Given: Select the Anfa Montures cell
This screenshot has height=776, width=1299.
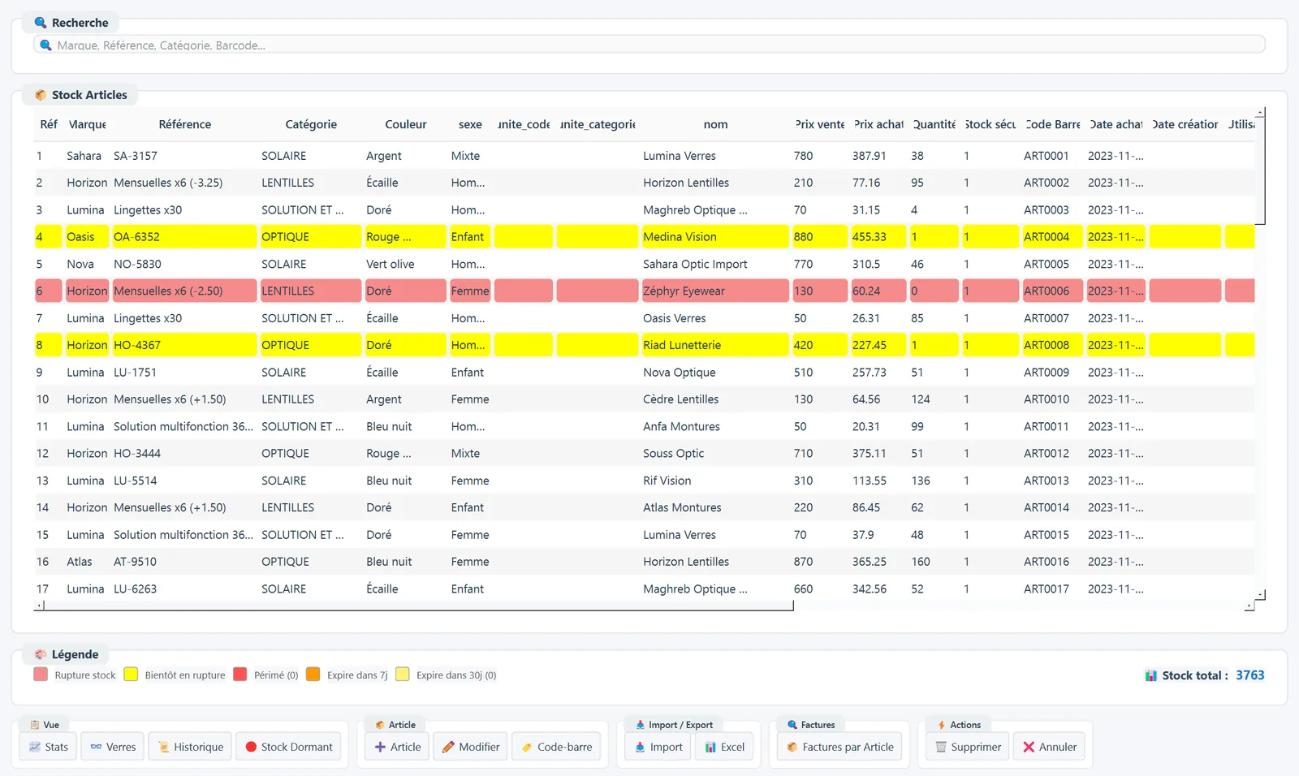Looking at the screenshot, I should coord(714,426).
